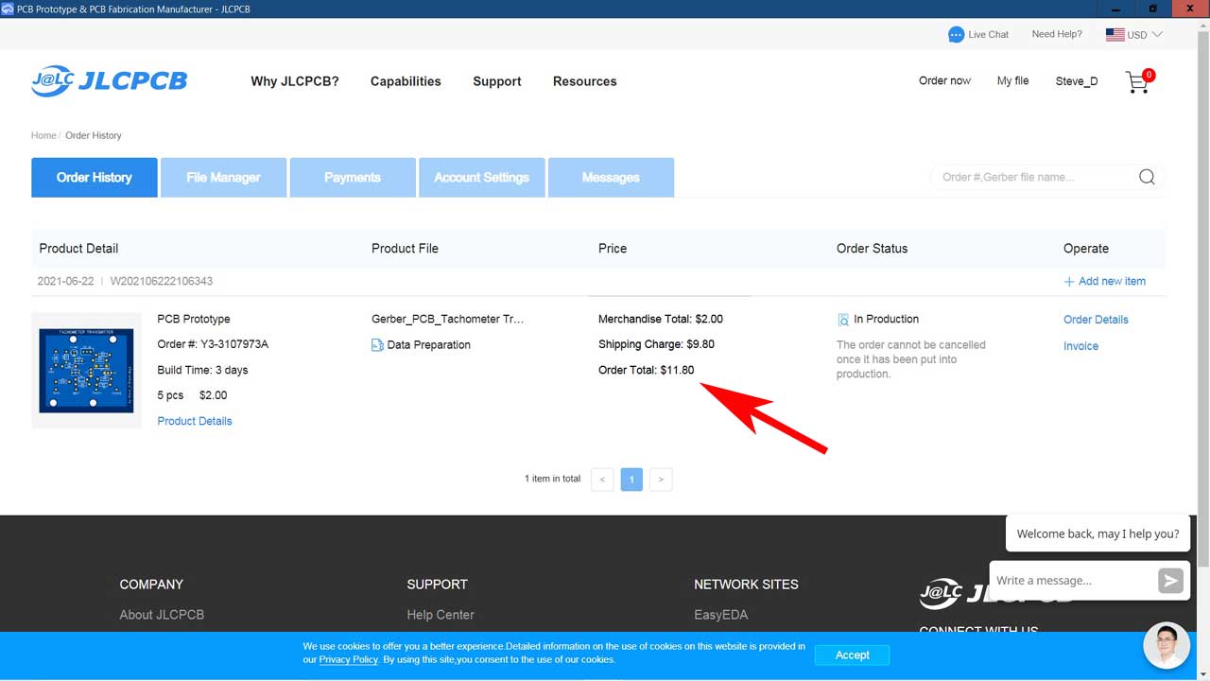Send the chat message with arrow icon
This screenshot has width=1210, height=681.
[1170, 581]
